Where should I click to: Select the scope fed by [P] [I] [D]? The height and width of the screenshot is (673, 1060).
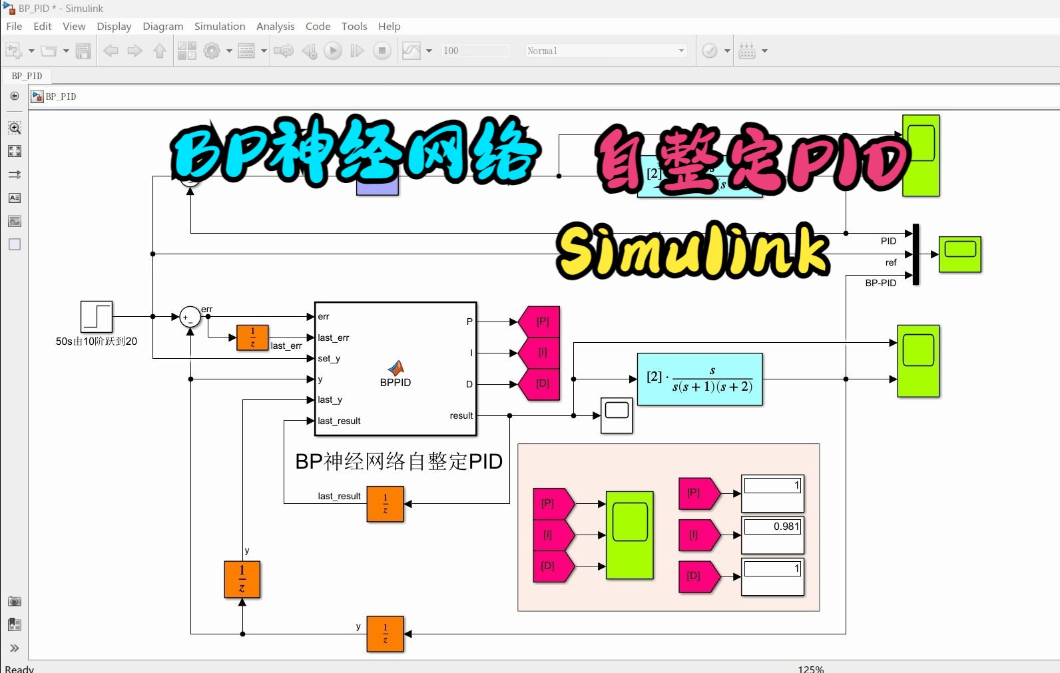[630, 535]
